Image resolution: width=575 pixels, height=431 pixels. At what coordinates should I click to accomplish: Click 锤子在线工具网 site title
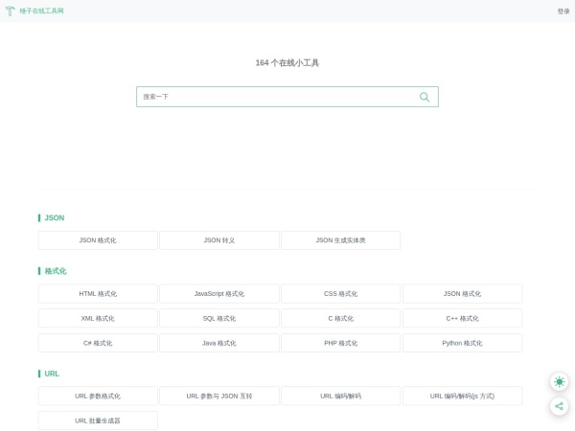click(x=42, y=11)
